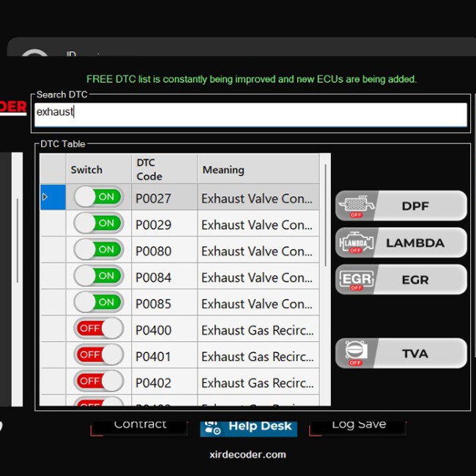Click the DTC Code column header
This screenshot has width=476, height=476.
[x=164, y=169]
